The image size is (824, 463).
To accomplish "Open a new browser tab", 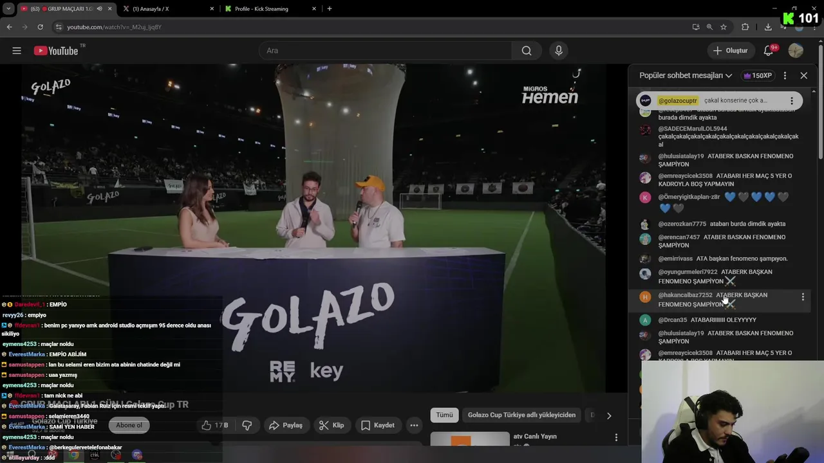I will (330, 9).
